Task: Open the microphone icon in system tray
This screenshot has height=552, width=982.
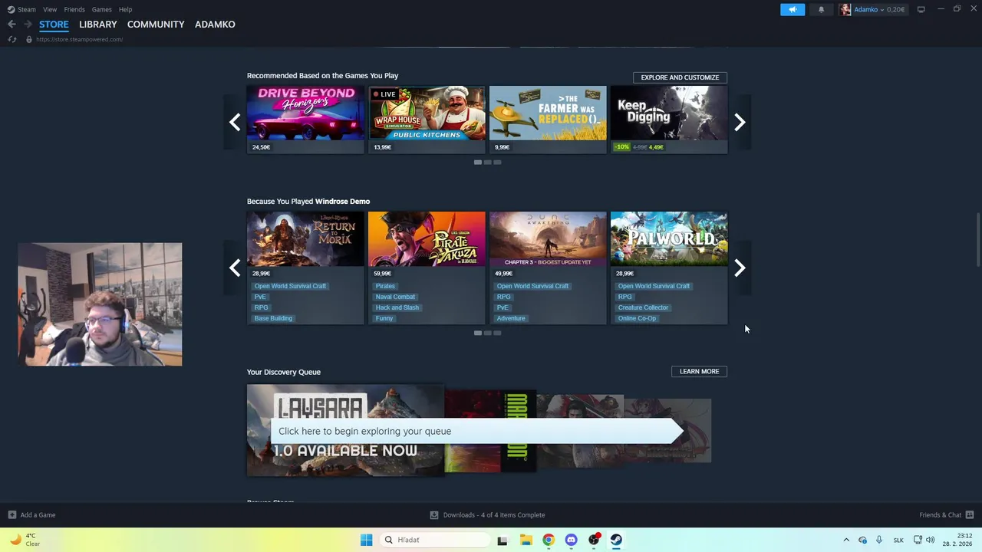Action: click(x=879, y=540)
